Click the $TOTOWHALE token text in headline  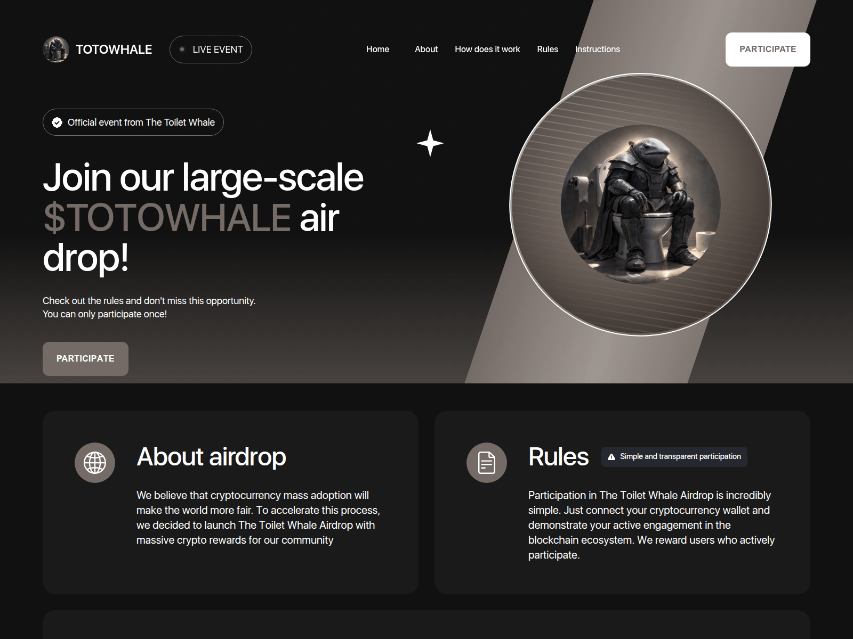click(167, 217)
